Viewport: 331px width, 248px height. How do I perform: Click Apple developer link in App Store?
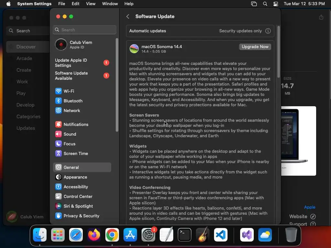(309, 207)
